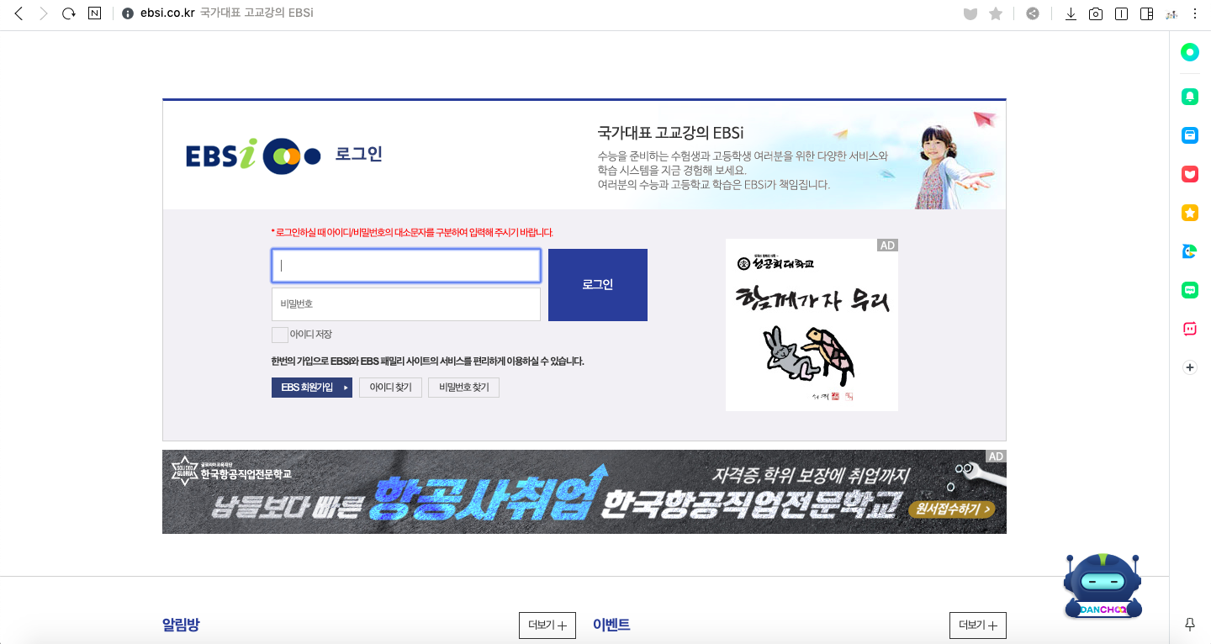Viewport: 1211px width, 644px height.
Task: Expand 알림방 with its 더보기 + button
Action: pos(547,626)
